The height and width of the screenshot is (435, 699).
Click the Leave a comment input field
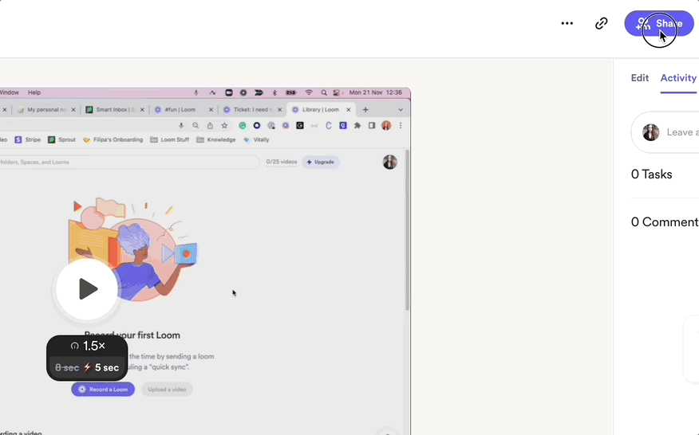coord(681,132)
